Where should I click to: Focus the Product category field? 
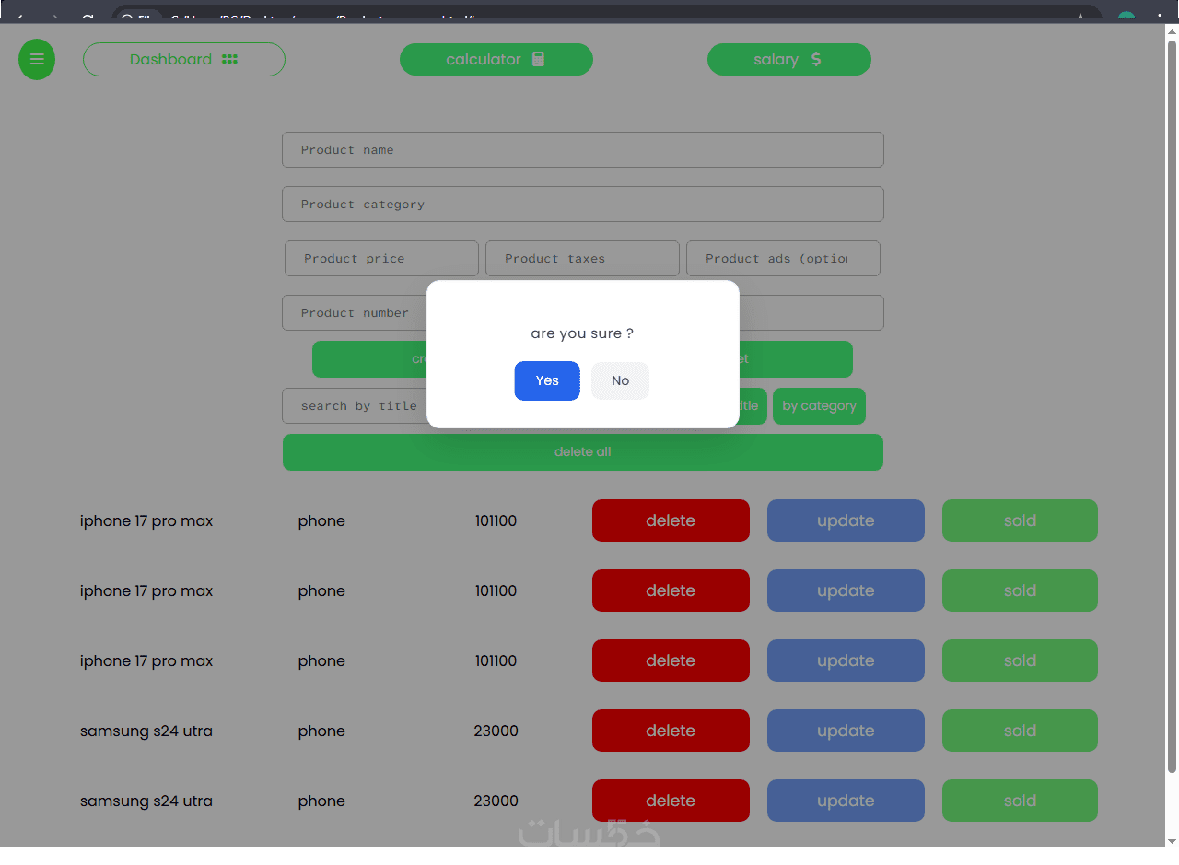tap(583, 205)
